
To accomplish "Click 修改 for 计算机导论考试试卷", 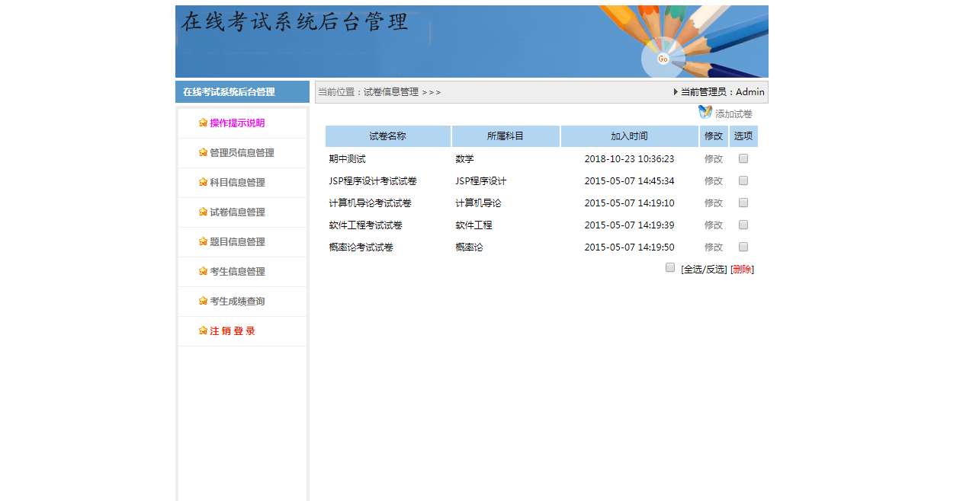I will tap(714, 203).
